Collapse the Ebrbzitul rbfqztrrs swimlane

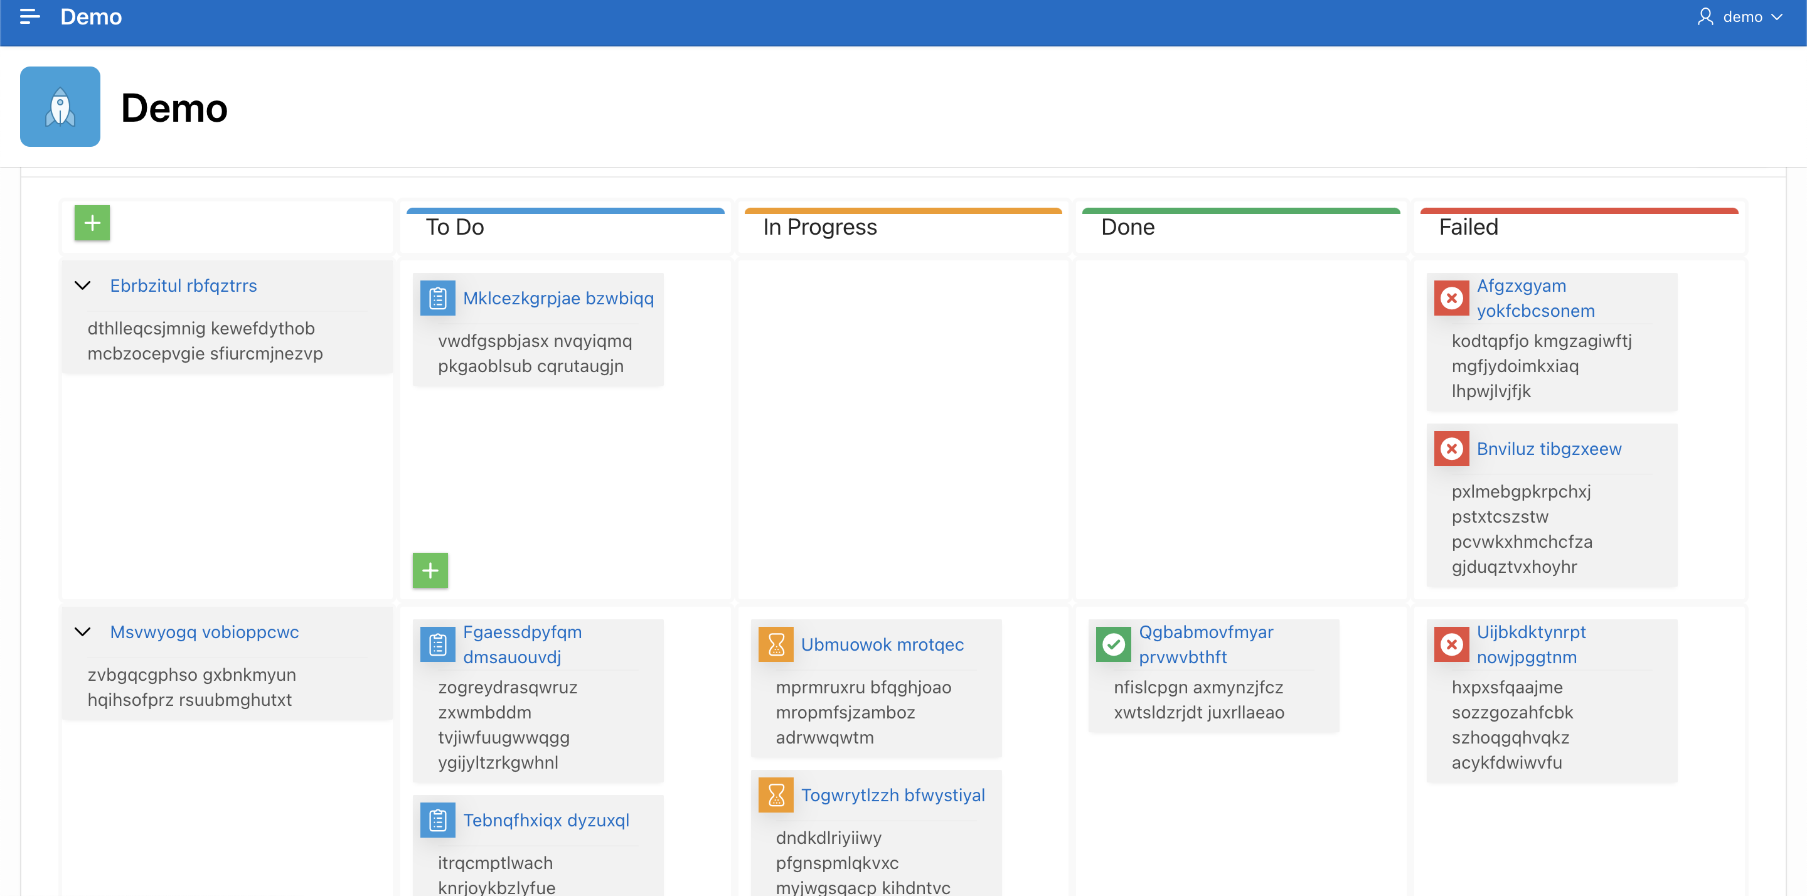pyautogui.click(x=83, y=285)
